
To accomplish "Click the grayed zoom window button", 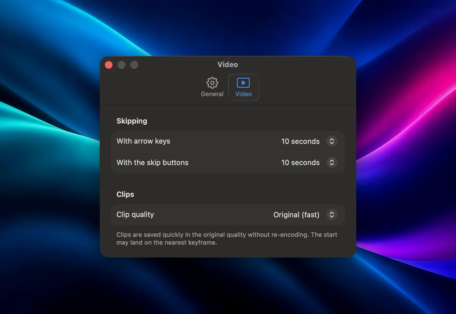I will tap(134, 65).
